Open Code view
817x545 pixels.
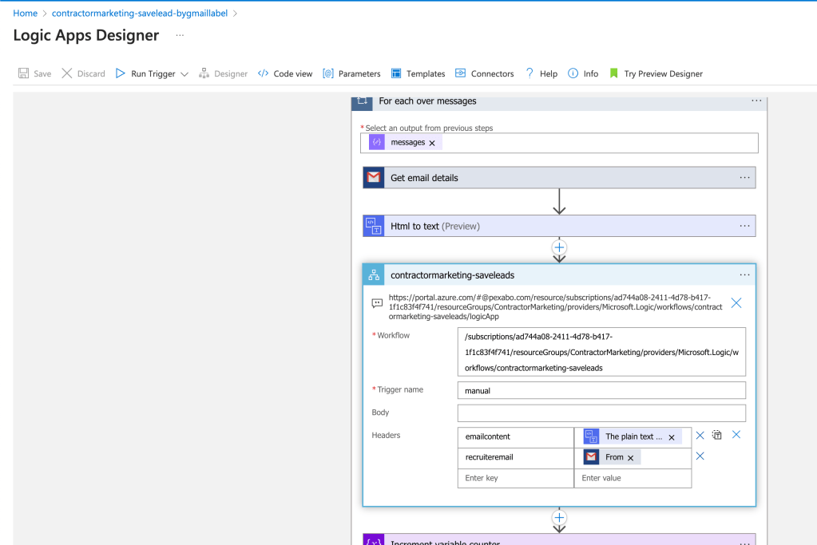click(x=285, y=73)
